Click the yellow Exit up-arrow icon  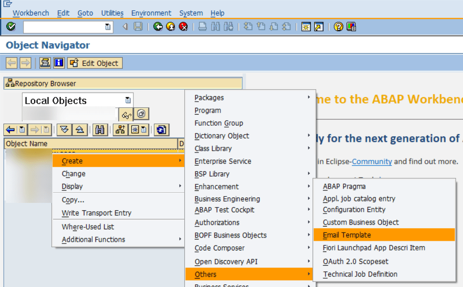tap(171, 27)
